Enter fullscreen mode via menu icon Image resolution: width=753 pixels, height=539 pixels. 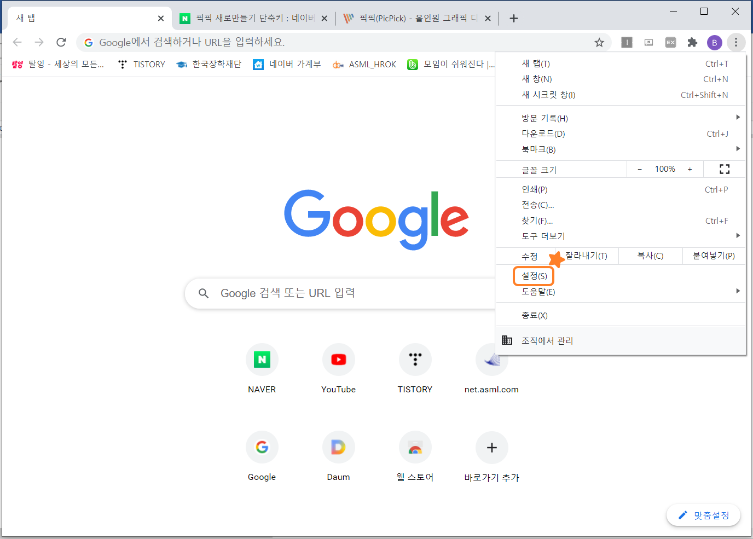click(x=725, y=169)
